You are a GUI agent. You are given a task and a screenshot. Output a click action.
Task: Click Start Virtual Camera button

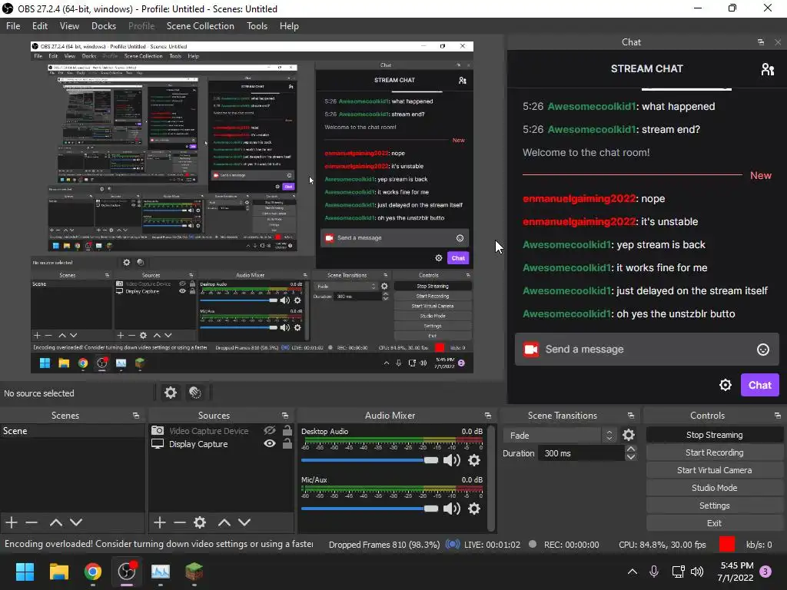click(x=714, y=470)
